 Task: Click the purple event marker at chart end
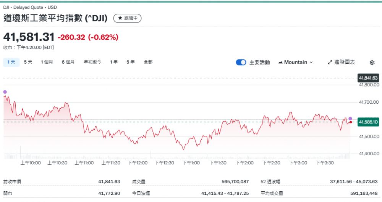point(350,119)
